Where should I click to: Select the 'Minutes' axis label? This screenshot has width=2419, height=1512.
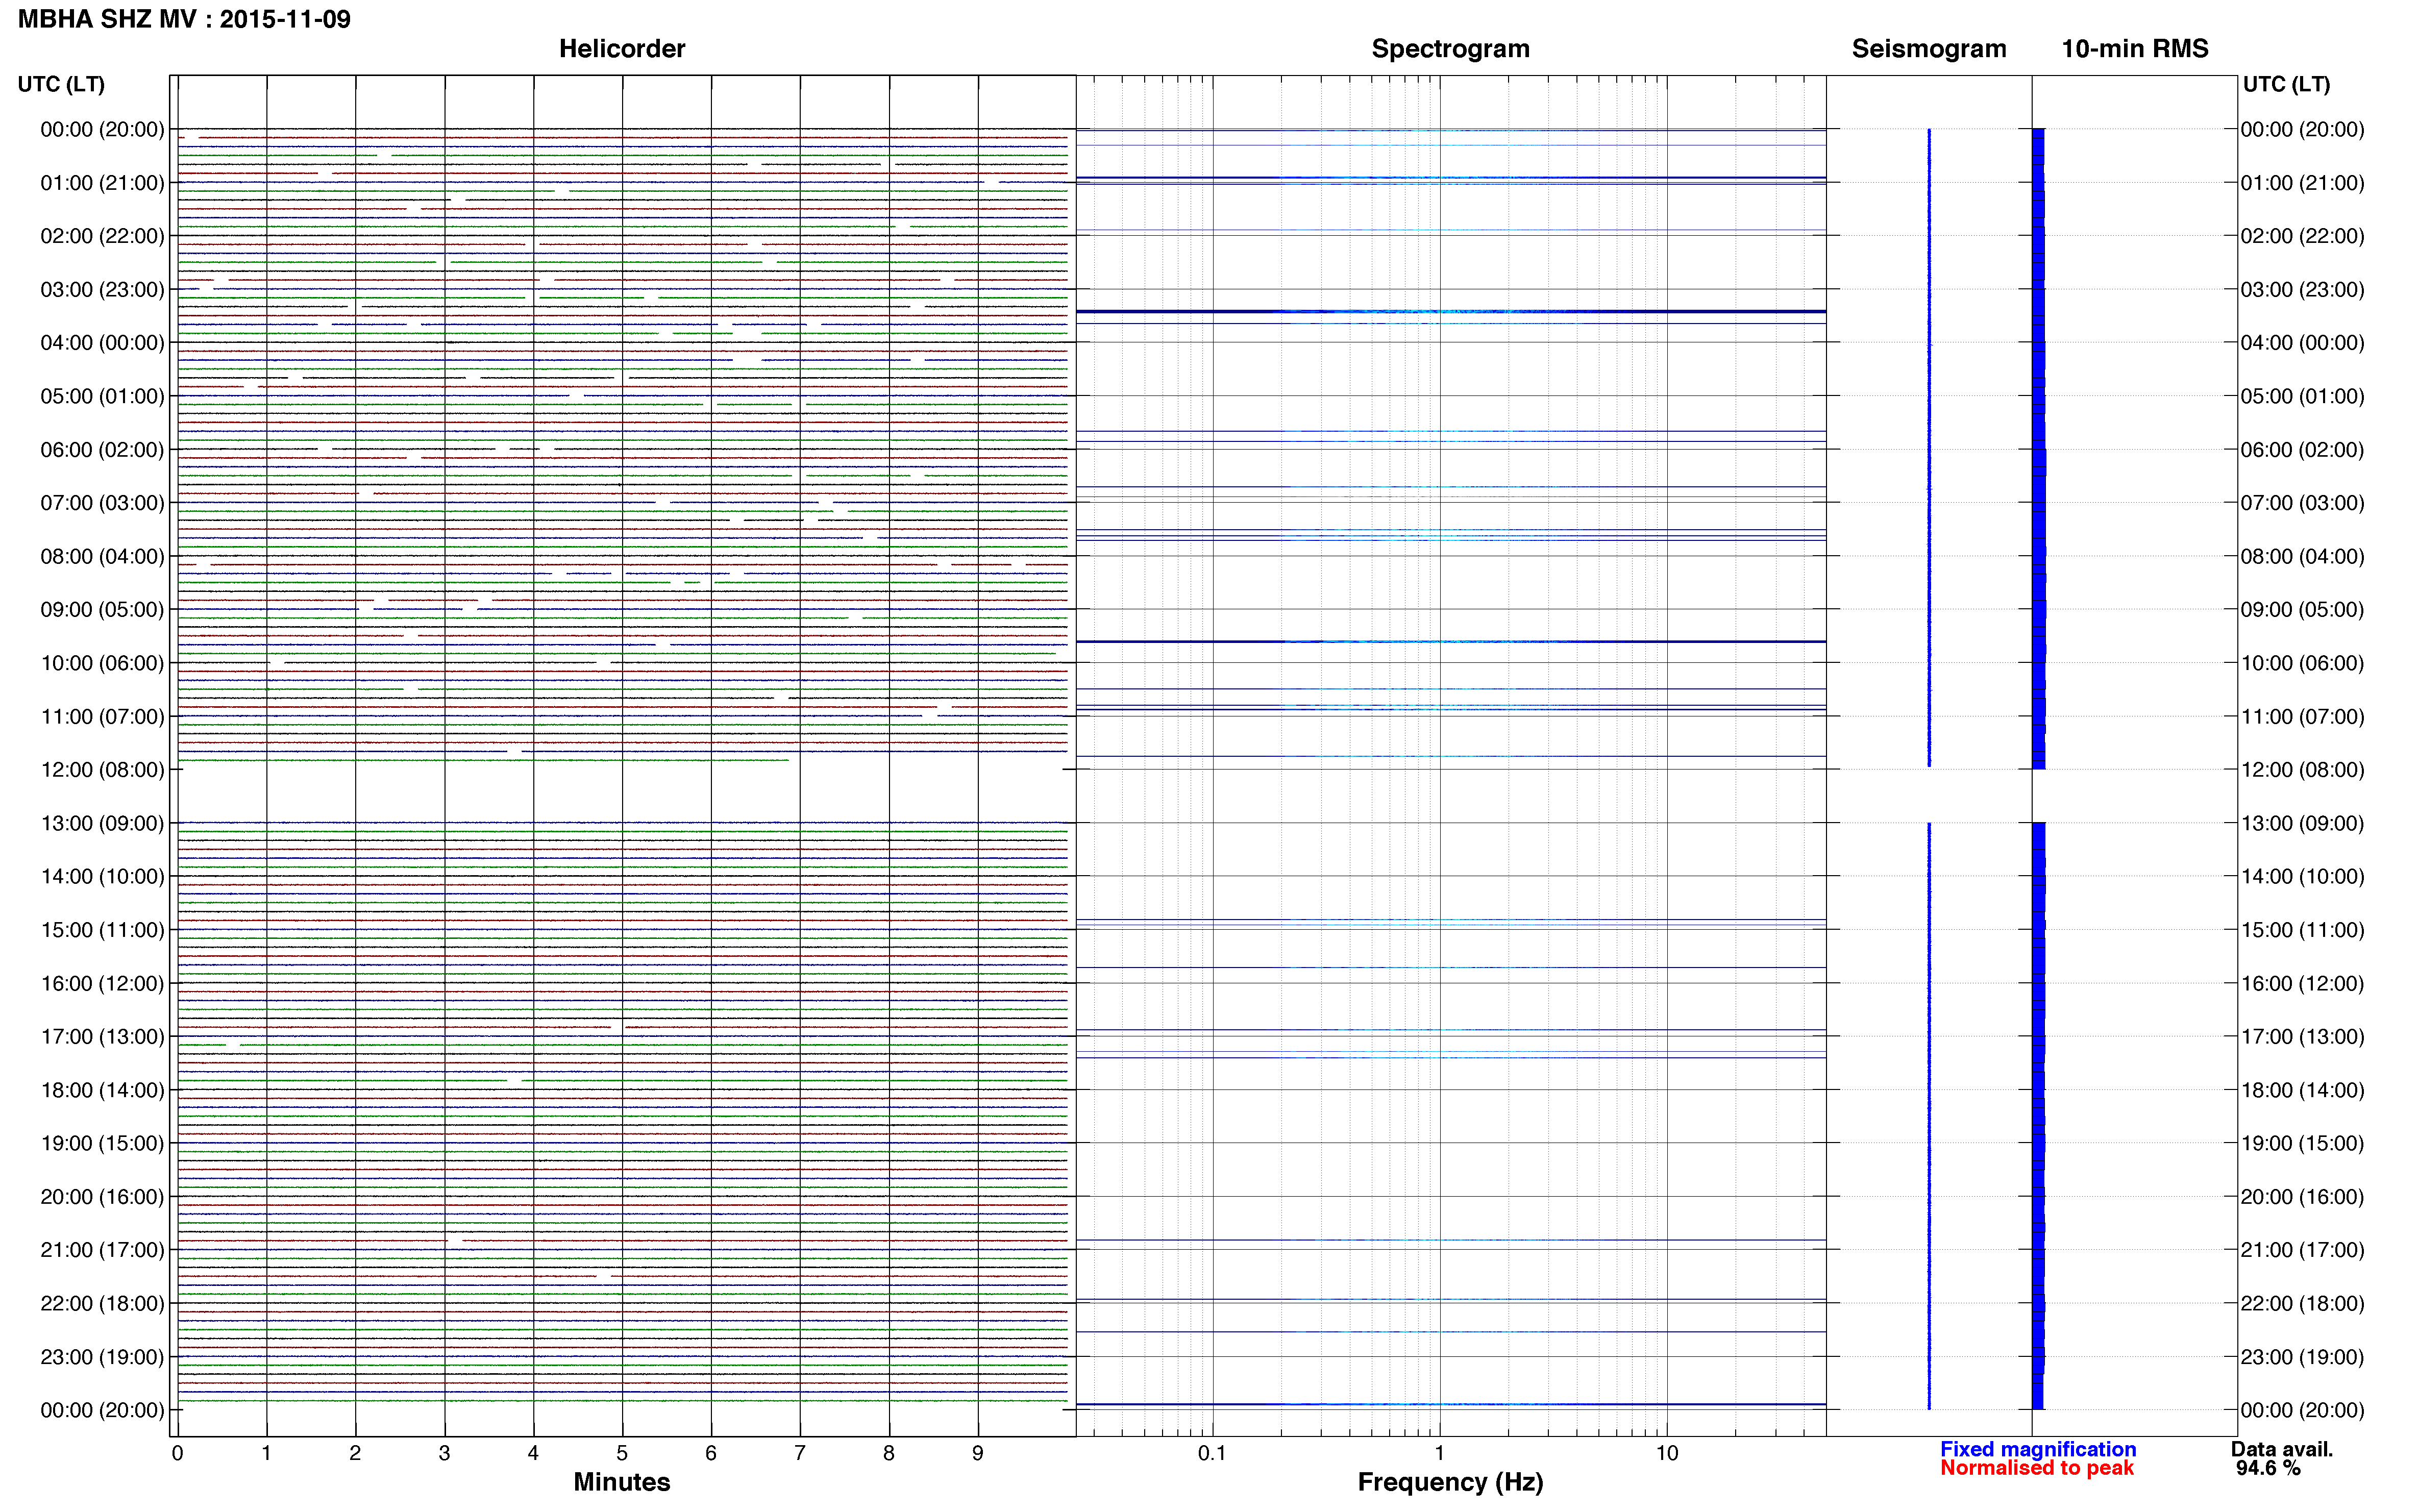[x=622, y=1482]
